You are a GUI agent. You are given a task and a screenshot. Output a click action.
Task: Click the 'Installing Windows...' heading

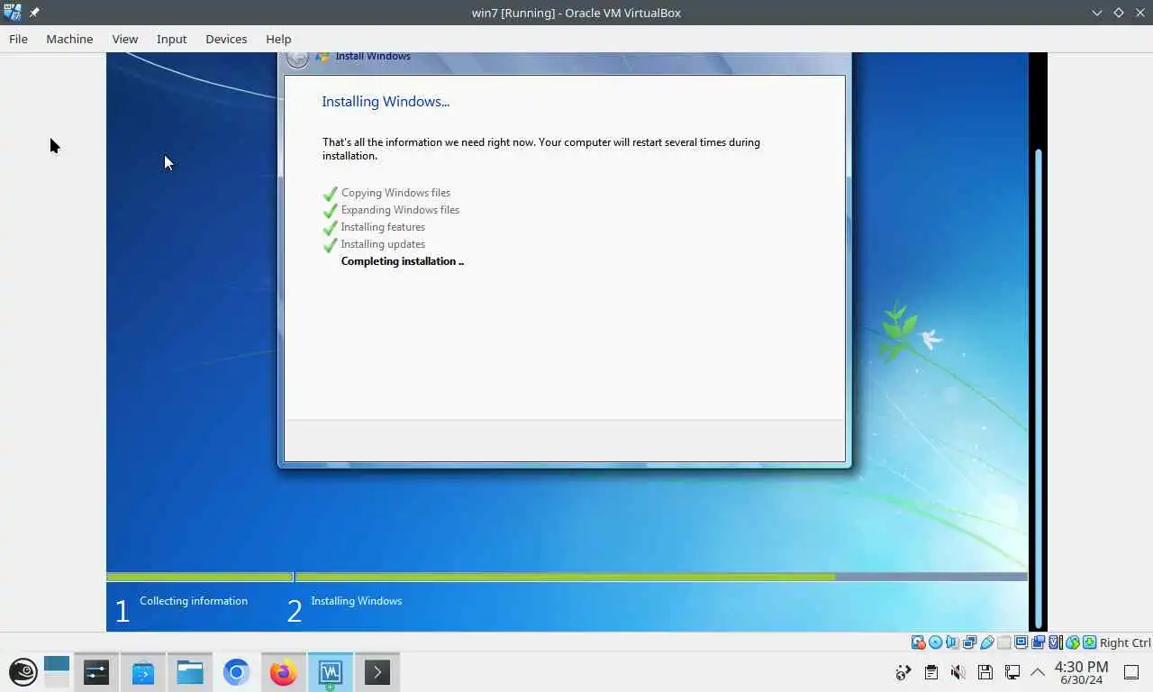386,102
